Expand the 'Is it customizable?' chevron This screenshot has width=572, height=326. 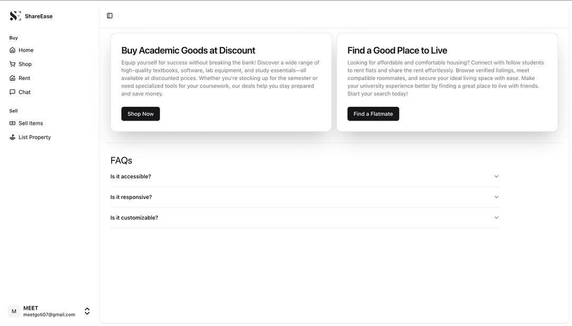click(496, 218)
